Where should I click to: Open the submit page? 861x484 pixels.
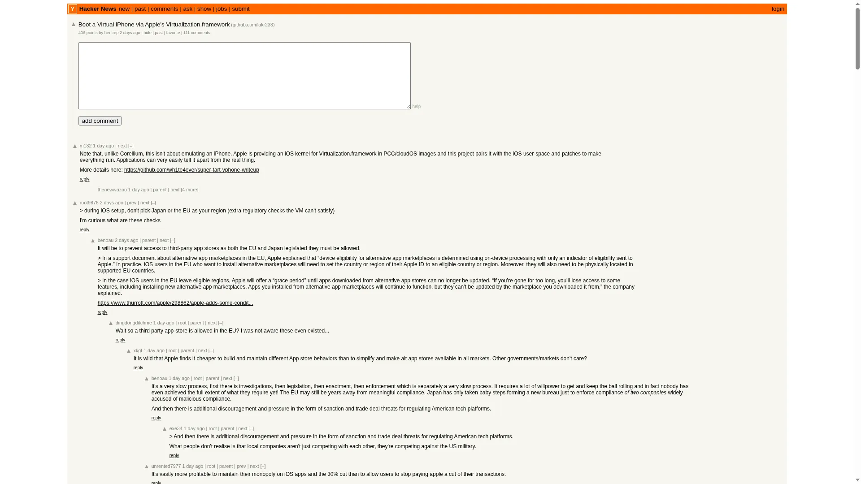coord(241,9)
